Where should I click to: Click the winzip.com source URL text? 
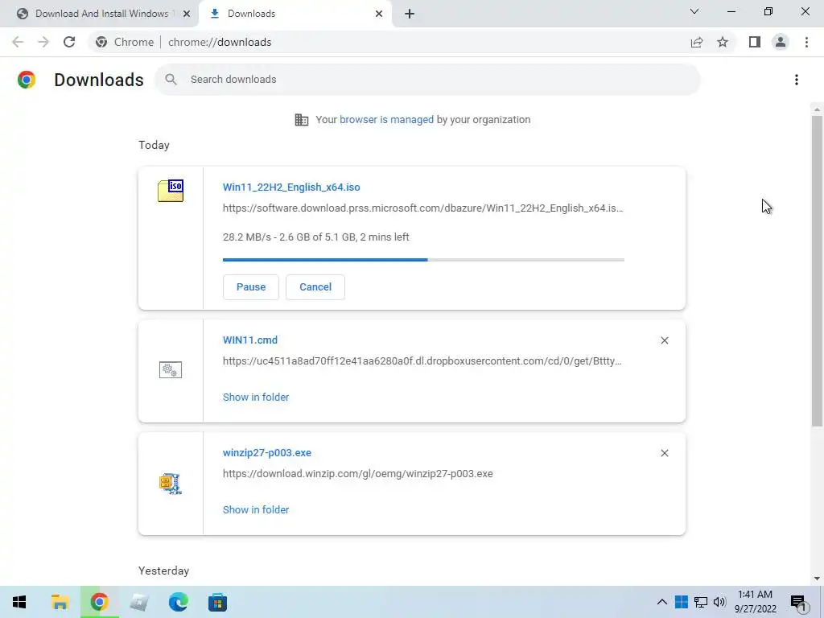pos(358,473)
